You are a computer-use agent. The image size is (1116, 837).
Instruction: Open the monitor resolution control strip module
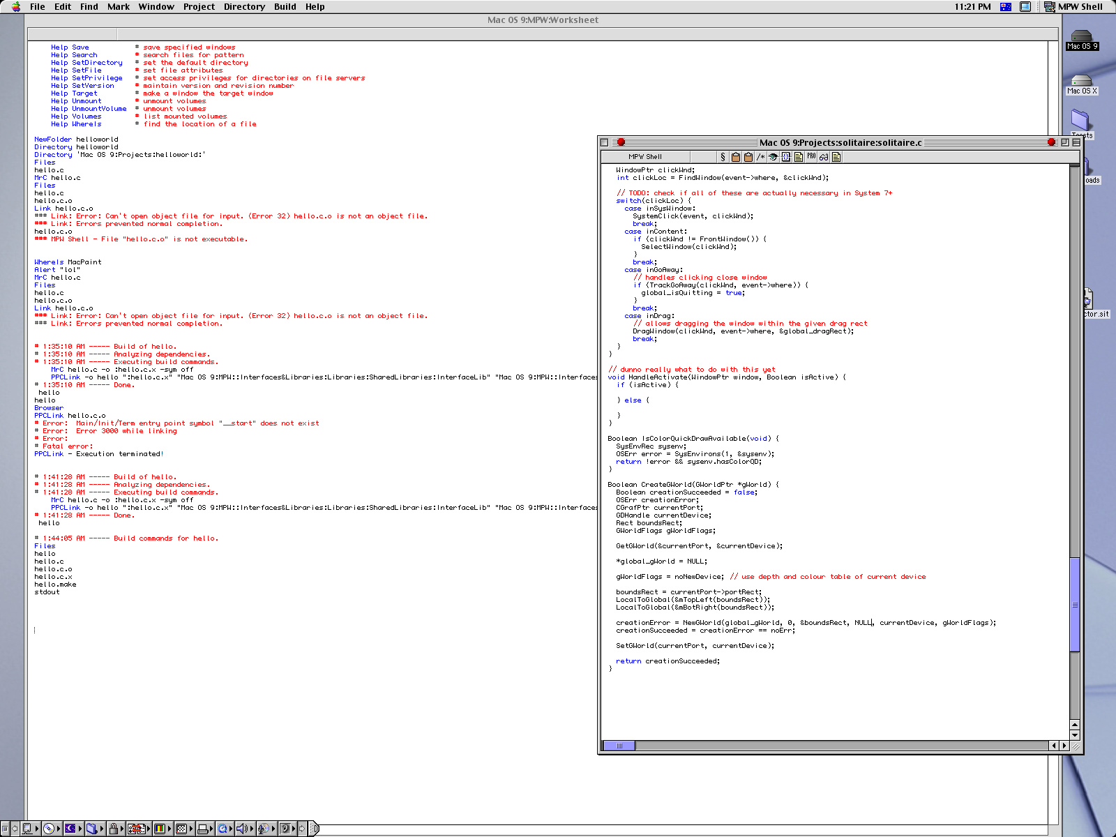pyautogui.click(x=183, y=829)
